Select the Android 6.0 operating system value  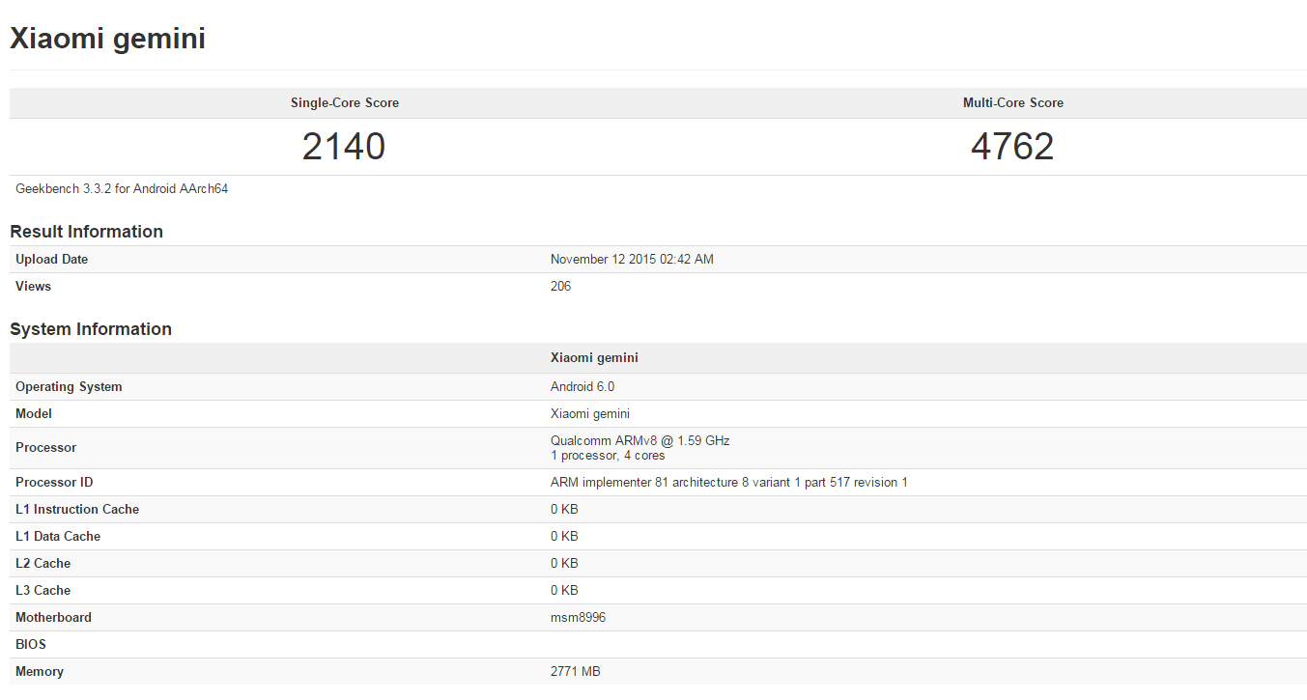582,387
